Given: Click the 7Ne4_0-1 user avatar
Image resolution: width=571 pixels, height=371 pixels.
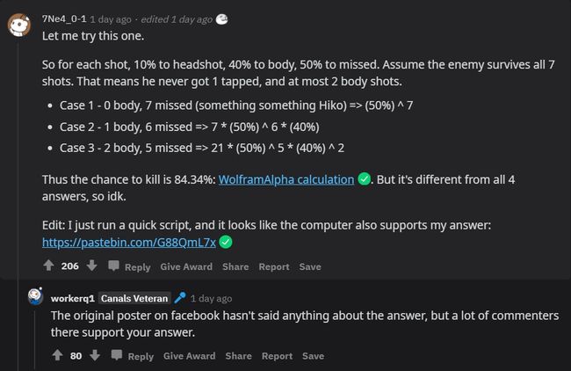Looking at the screenshot, I should (x=20, y=25).
